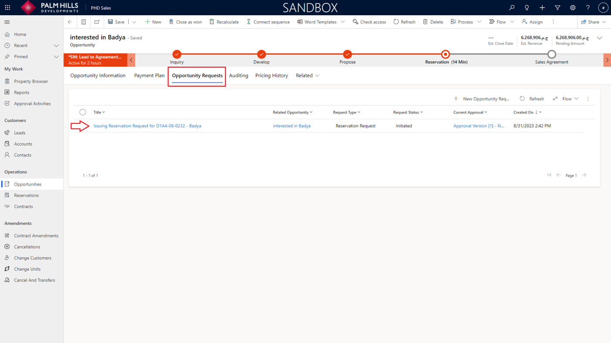The image size is (611, 343).
Task: Open record in new window icon
Action: pyautogui.click(x=97, y=22)
